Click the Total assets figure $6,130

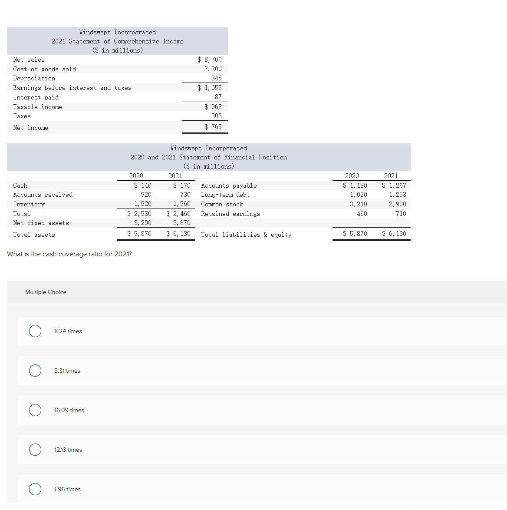(x=178, y=233)
